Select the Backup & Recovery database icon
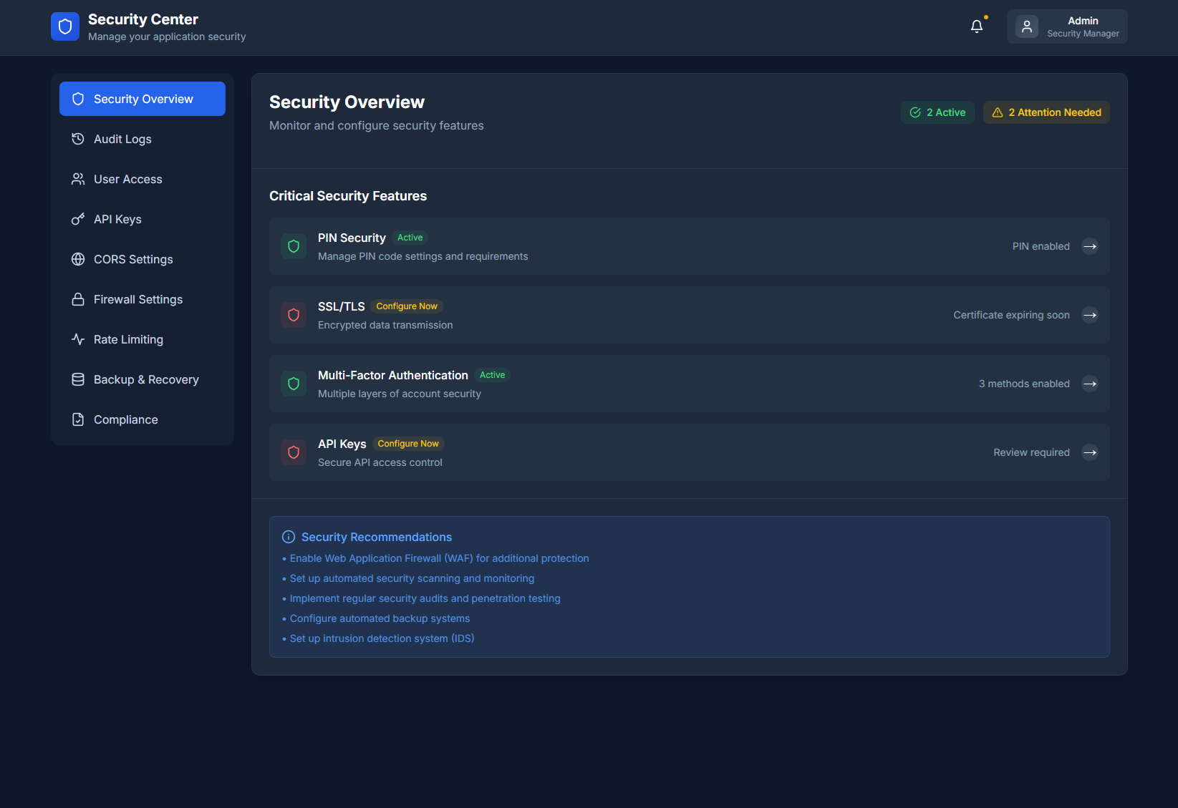1178x808 pixels. (x=77, y=379)
